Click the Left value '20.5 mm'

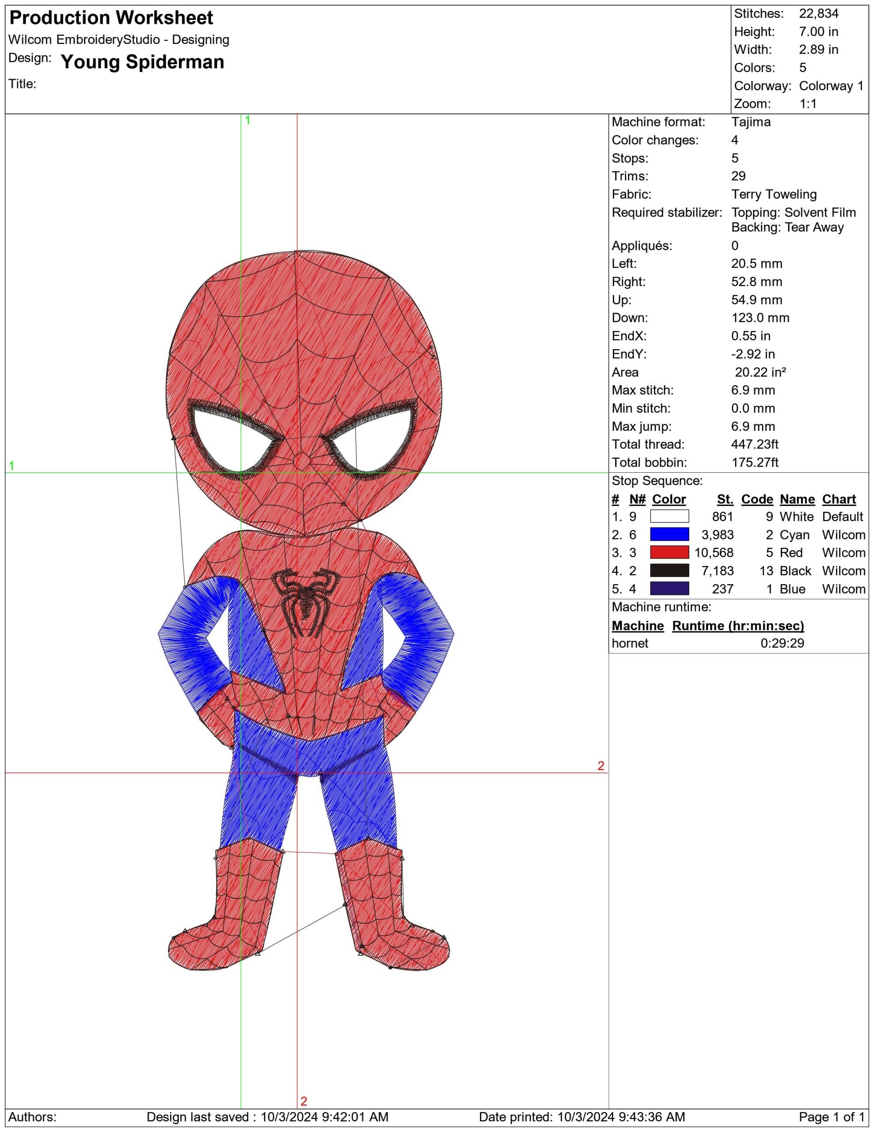(756, 264)
